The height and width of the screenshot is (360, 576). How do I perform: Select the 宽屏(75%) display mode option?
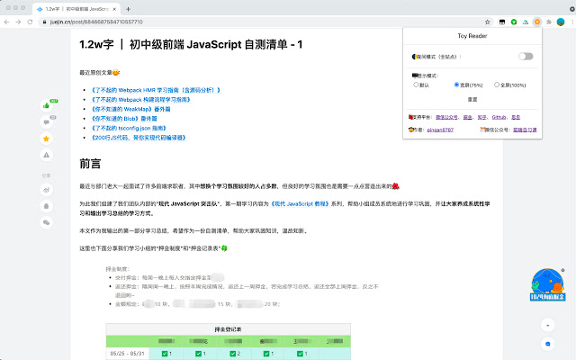[457, 85]
